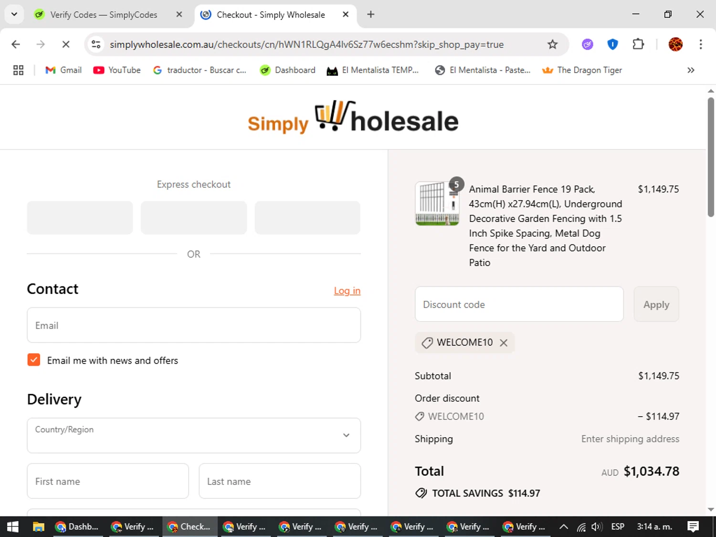Viewport: 716px width, 537px height.
Task: Click the browser forward arrow
Action: 41,44
